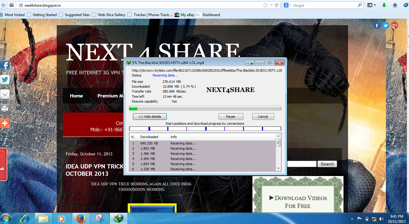The width and height of the screenshot is (409, 224).
Task: Click Hide details in the download dialog
Action: pos(150,117)
